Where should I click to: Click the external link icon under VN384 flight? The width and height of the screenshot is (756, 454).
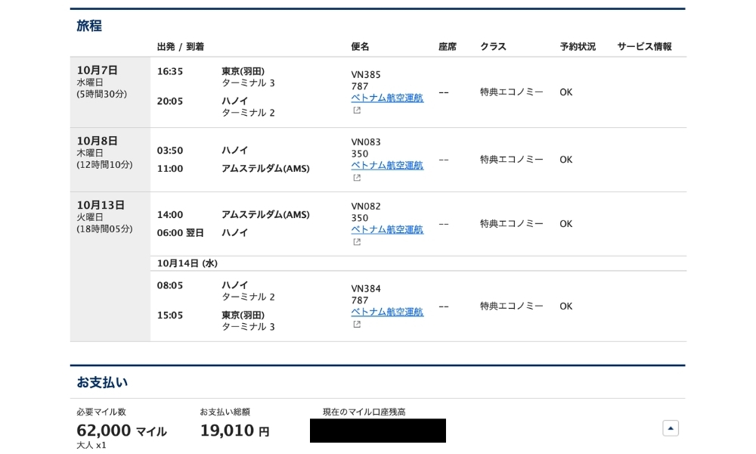pos(355,324)
